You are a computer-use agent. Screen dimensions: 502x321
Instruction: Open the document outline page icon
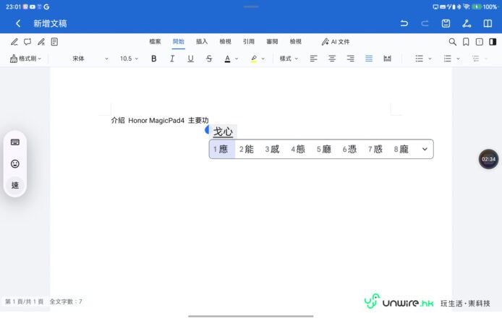[x=54, y=42]
